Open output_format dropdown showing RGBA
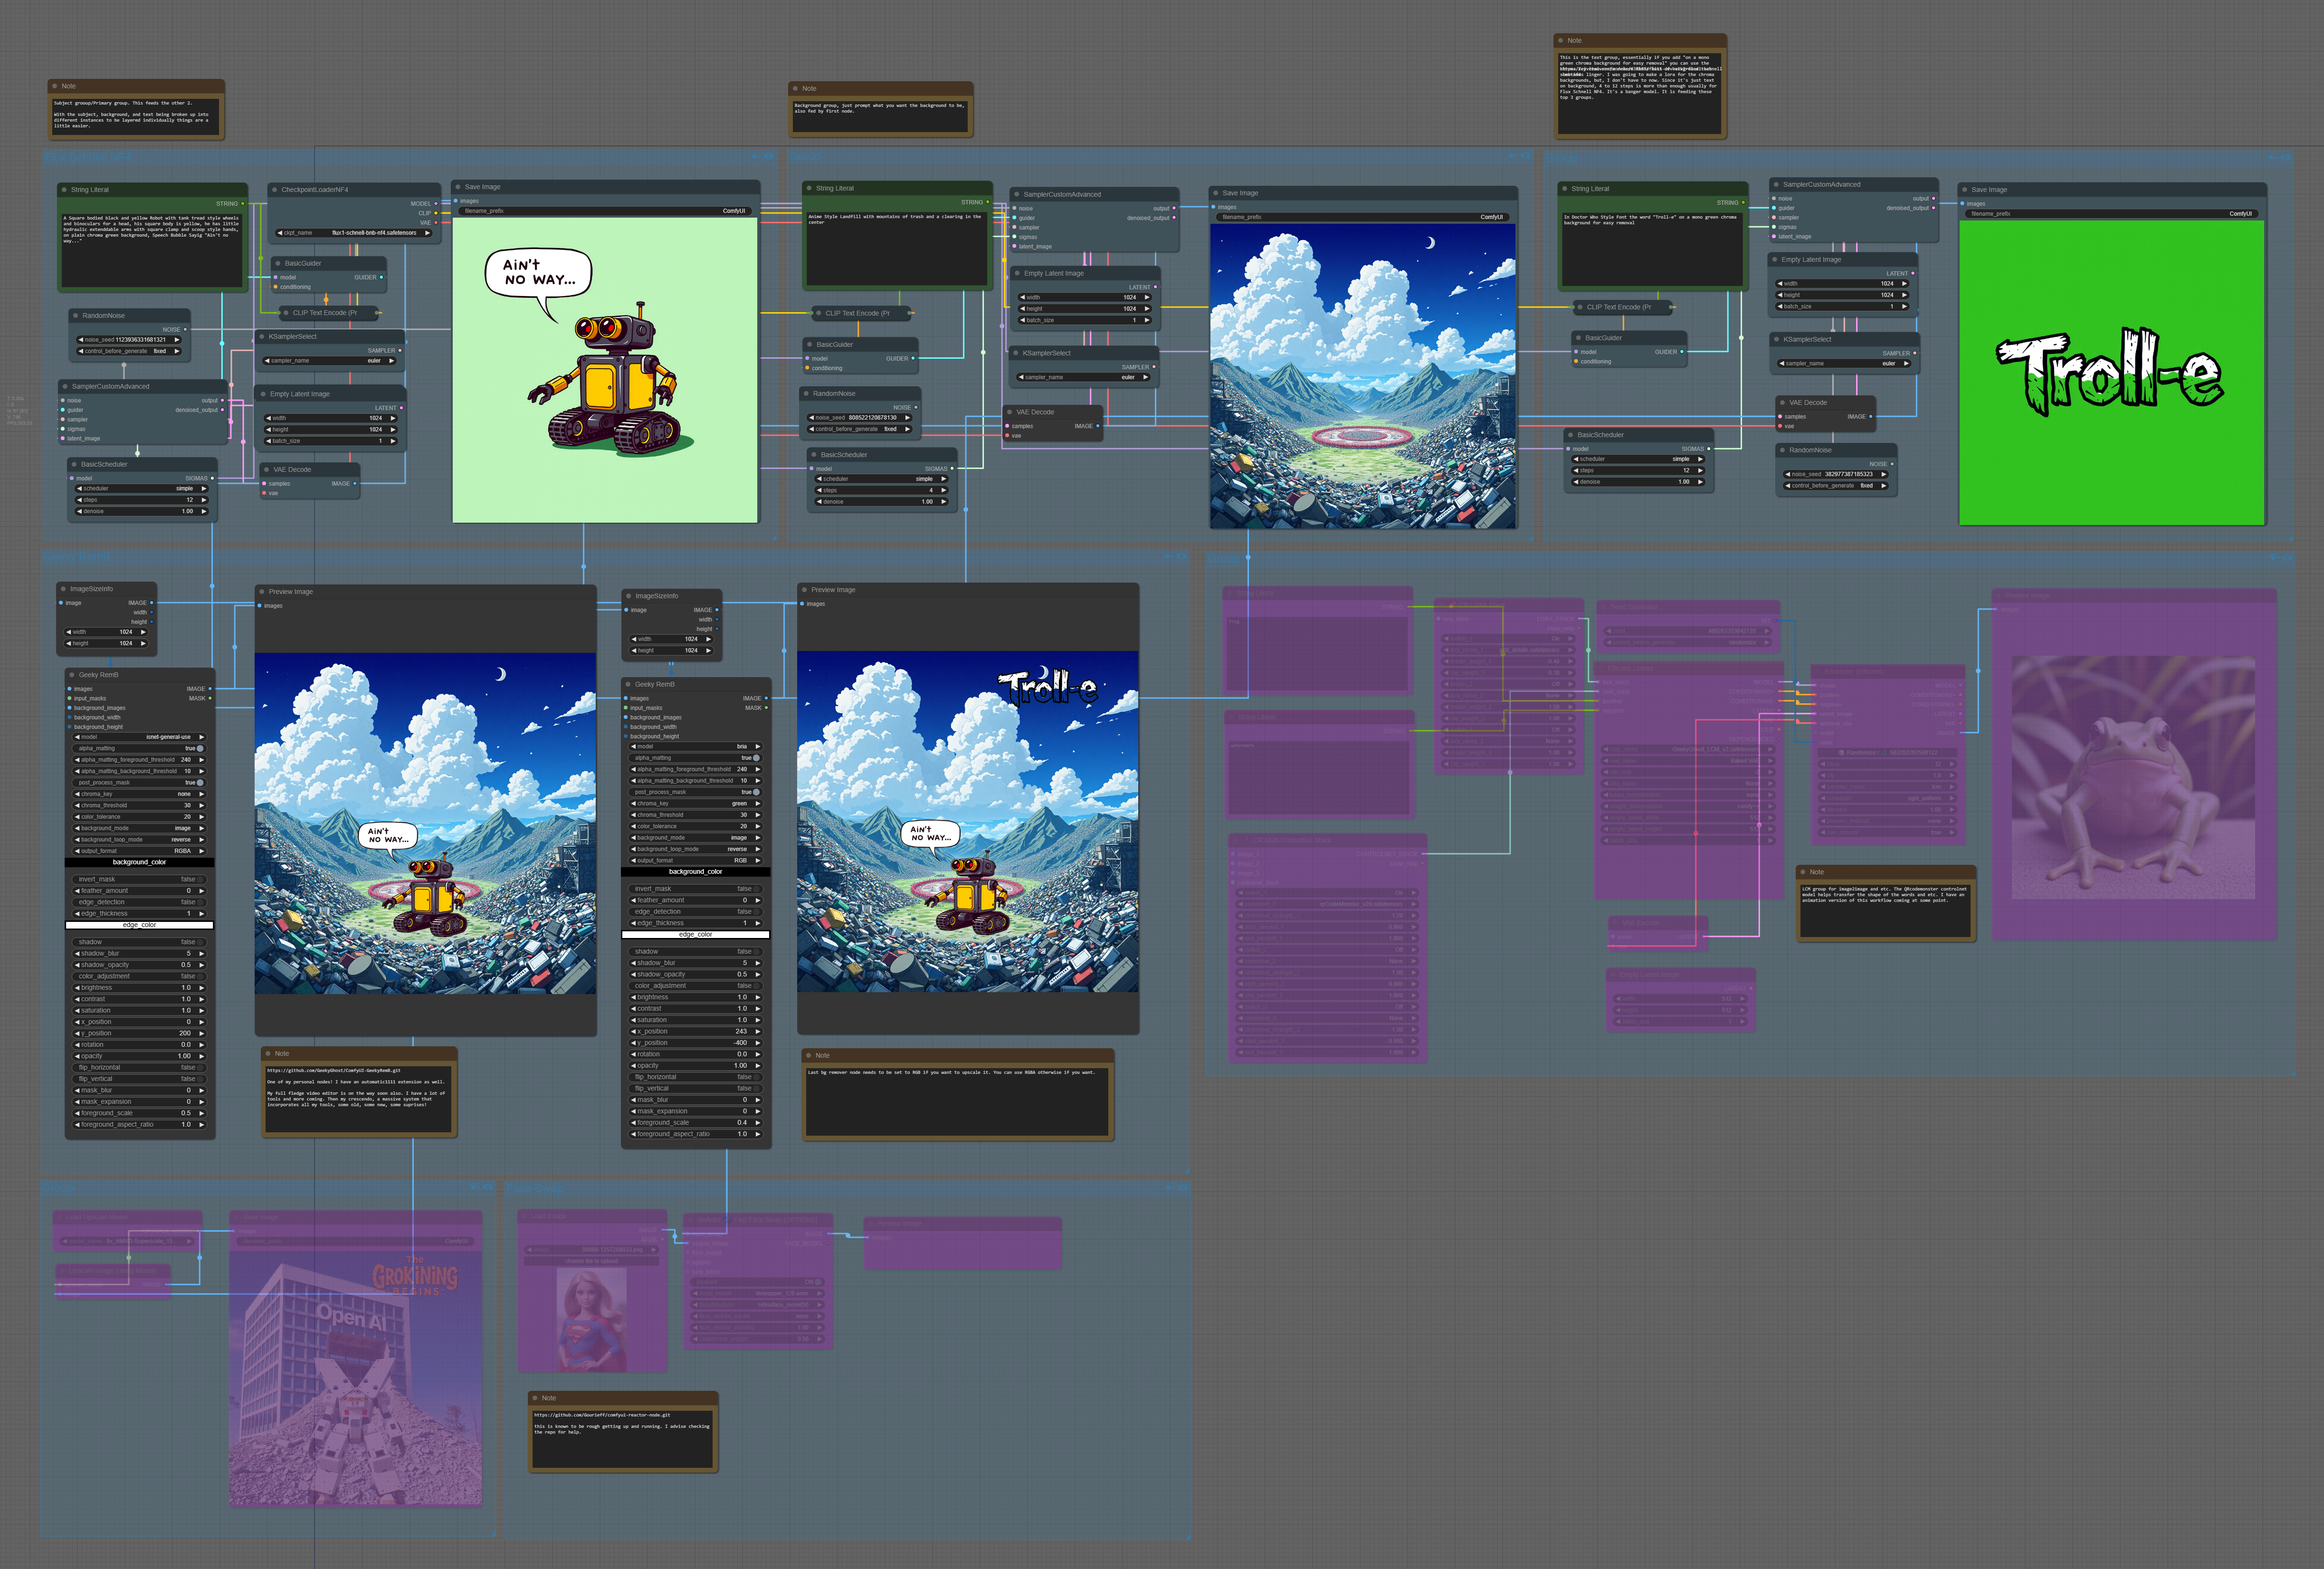Screen dimensions: 2324x1569 [x=139, y=851]
